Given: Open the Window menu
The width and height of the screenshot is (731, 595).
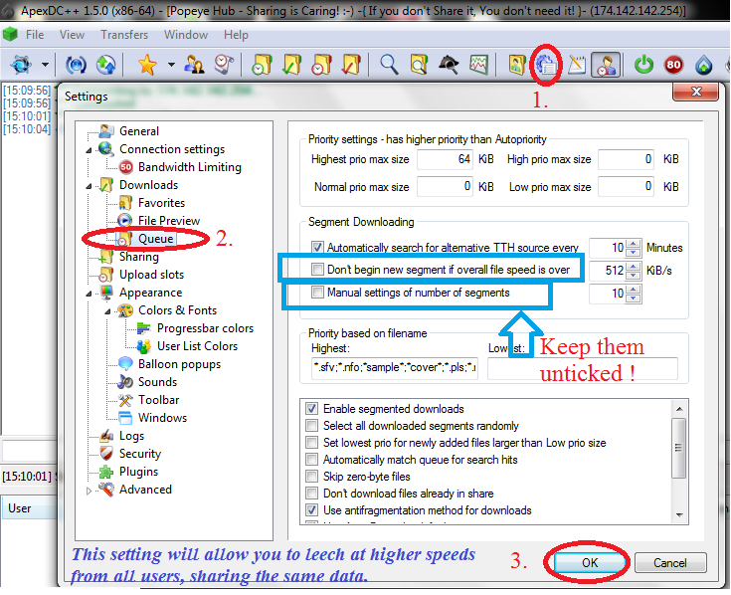Looking at the screenshot, I should pos(186,35).
